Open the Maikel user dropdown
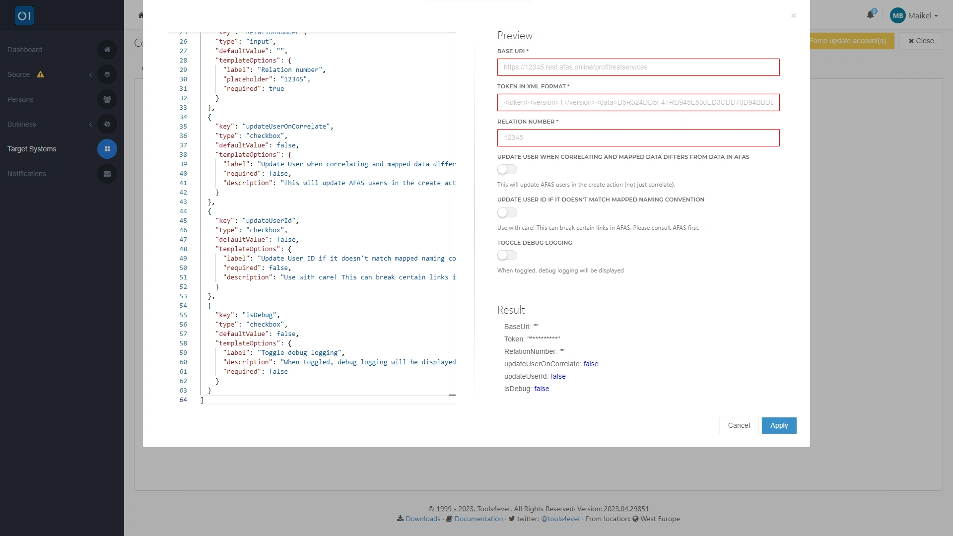This screenshot has height=536, width=953. [x=923, y=15]
